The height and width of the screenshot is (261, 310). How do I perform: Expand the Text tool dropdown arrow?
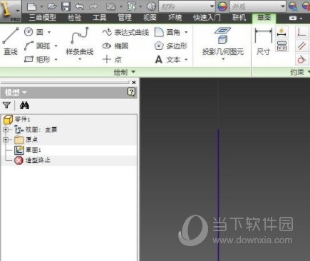coord(186,60)
